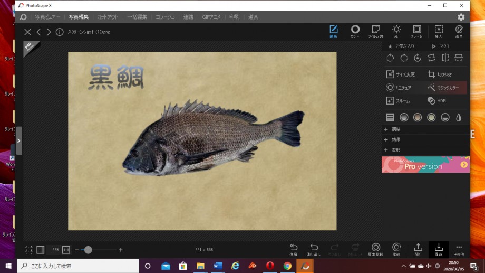Open the サイズ変更 resize tool
The image size is (485, 273).
[x=401, y=74]
